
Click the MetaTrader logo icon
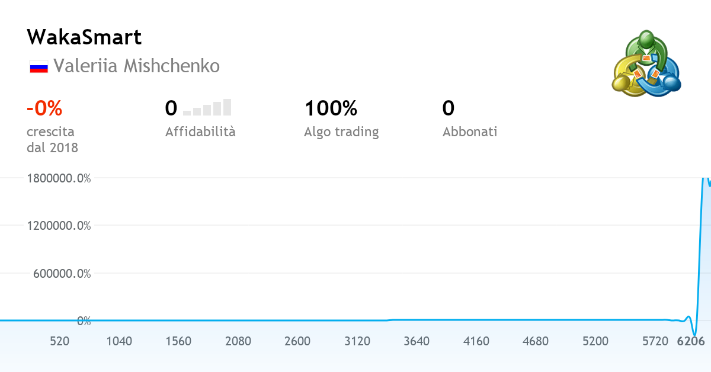point(646,64)
